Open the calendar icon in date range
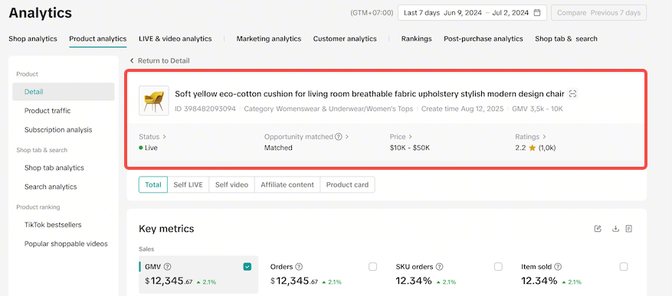The width and height of the screenshot is (672, 296). click(x=537, y=13)
